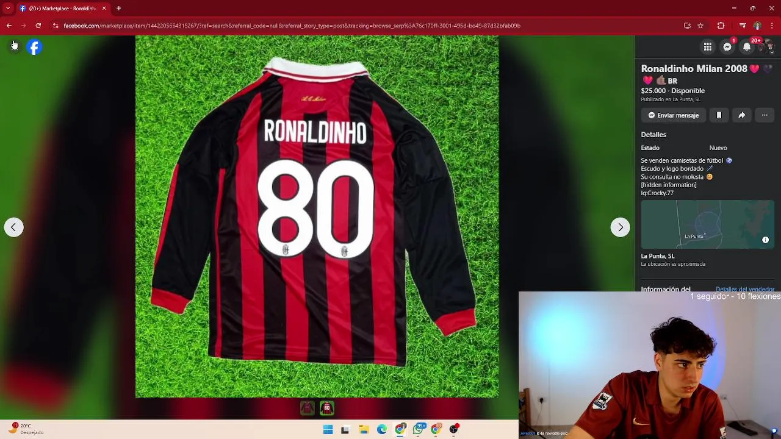Click the Facebook logo icon
The image size is (781, 439).
click(34, 47)
